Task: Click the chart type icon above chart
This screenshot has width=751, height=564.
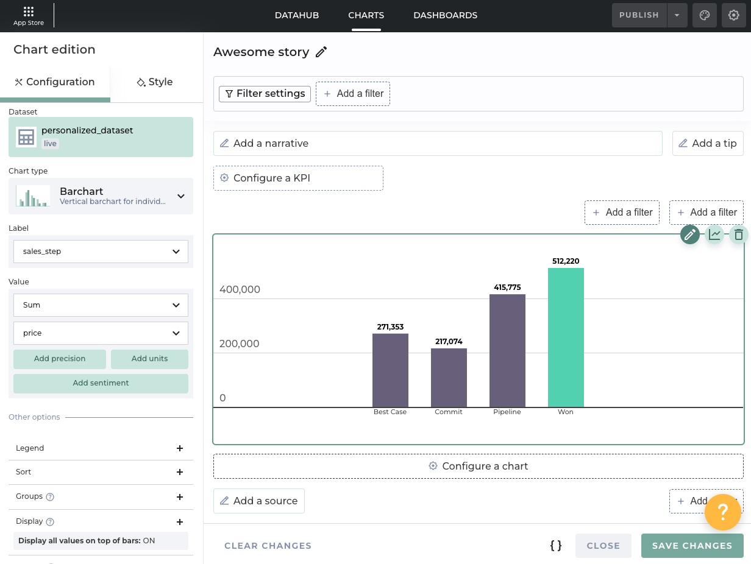Action: pos(714,234)
